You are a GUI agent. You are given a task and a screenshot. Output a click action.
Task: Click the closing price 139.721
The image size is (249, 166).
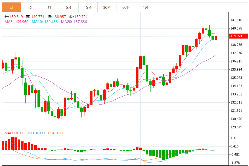click(81, 17)
